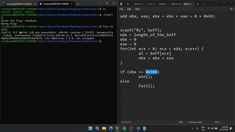Close the first ironbyte@DESKTOP terminal tab

[35, 4]
